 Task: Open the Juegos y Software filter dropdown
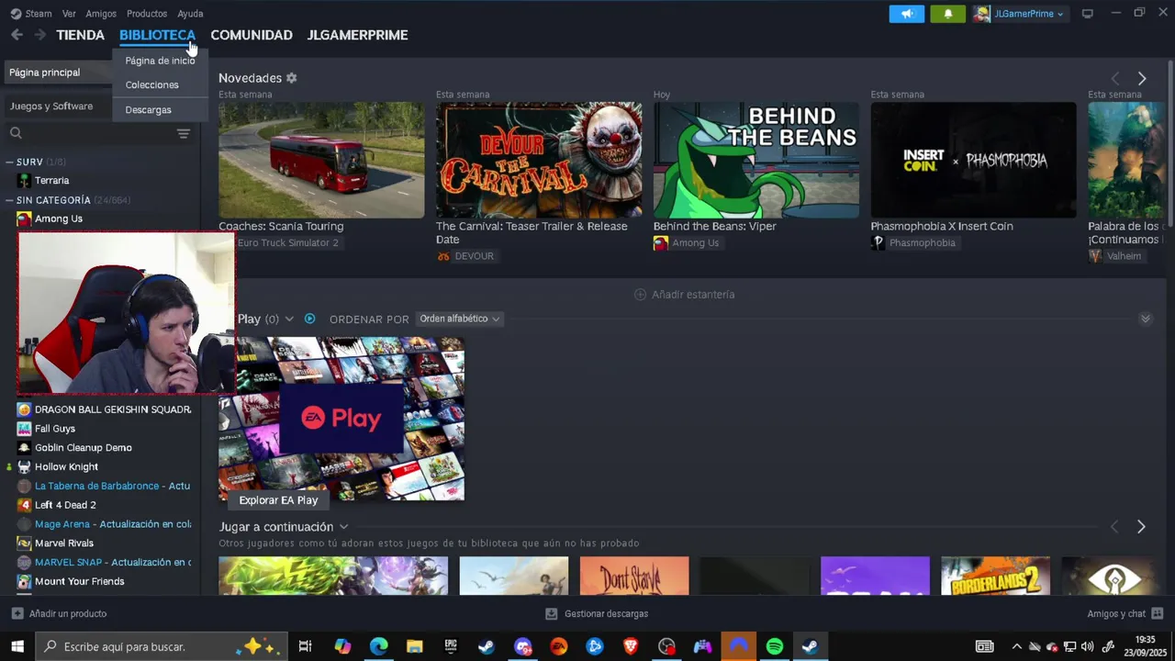57,106
